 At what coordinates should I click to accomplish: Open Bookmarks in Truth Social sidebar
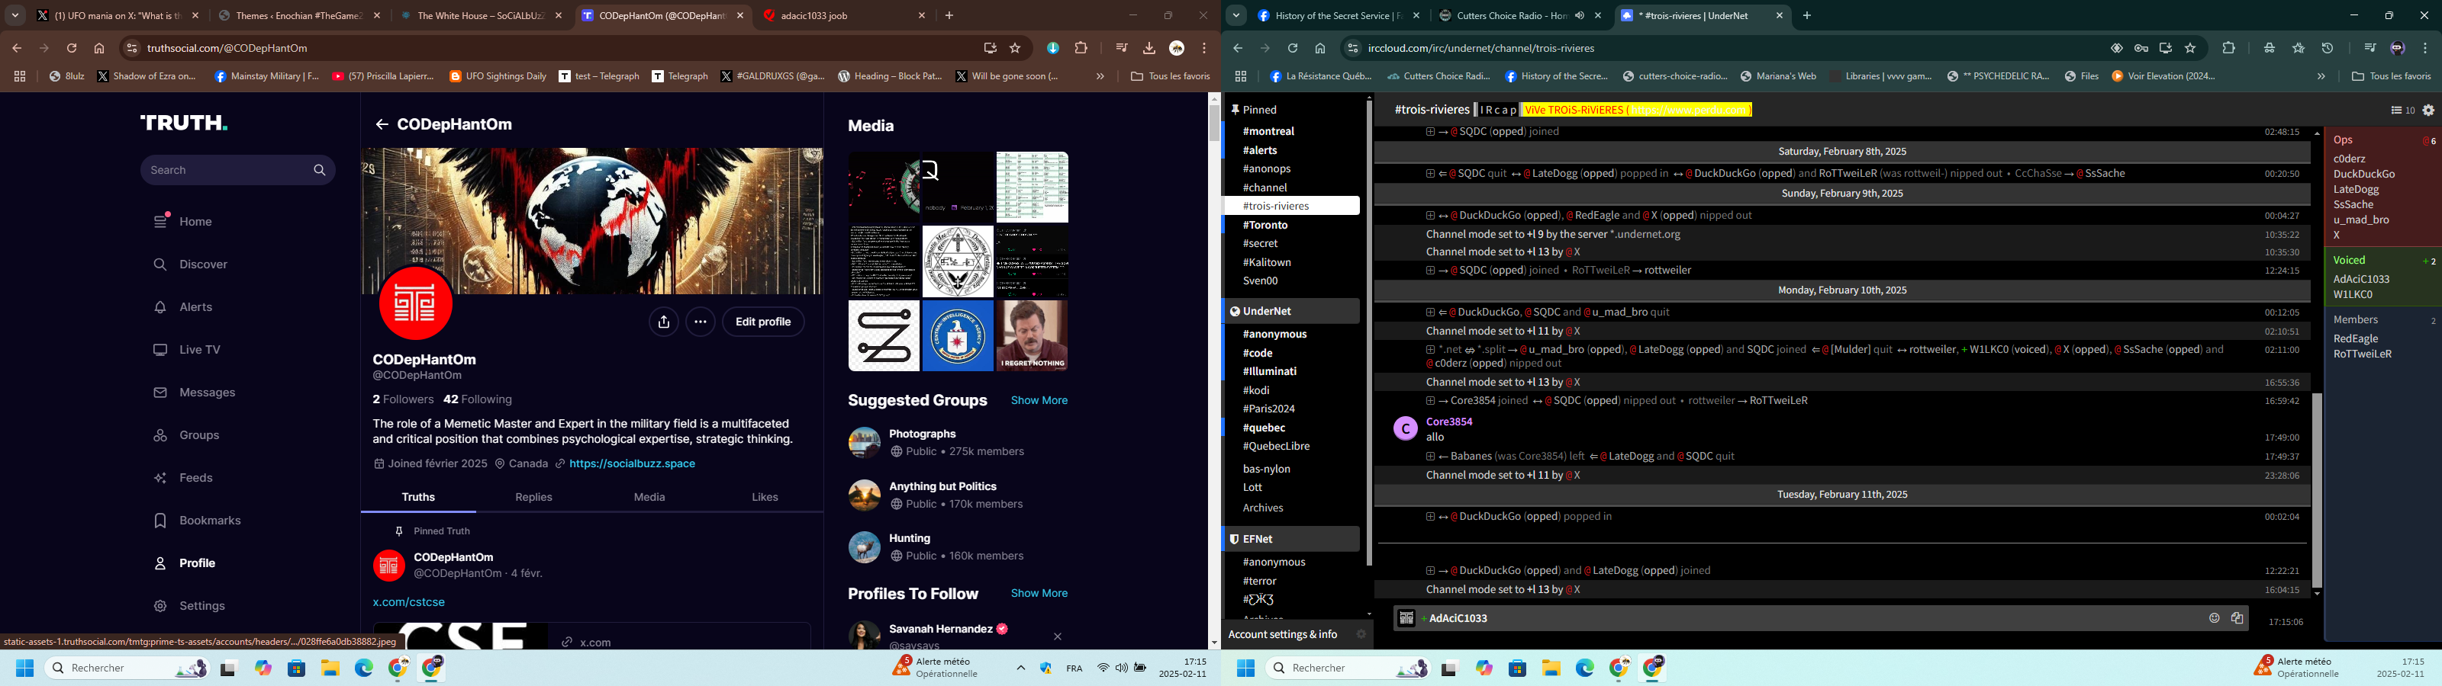(198, 520)
